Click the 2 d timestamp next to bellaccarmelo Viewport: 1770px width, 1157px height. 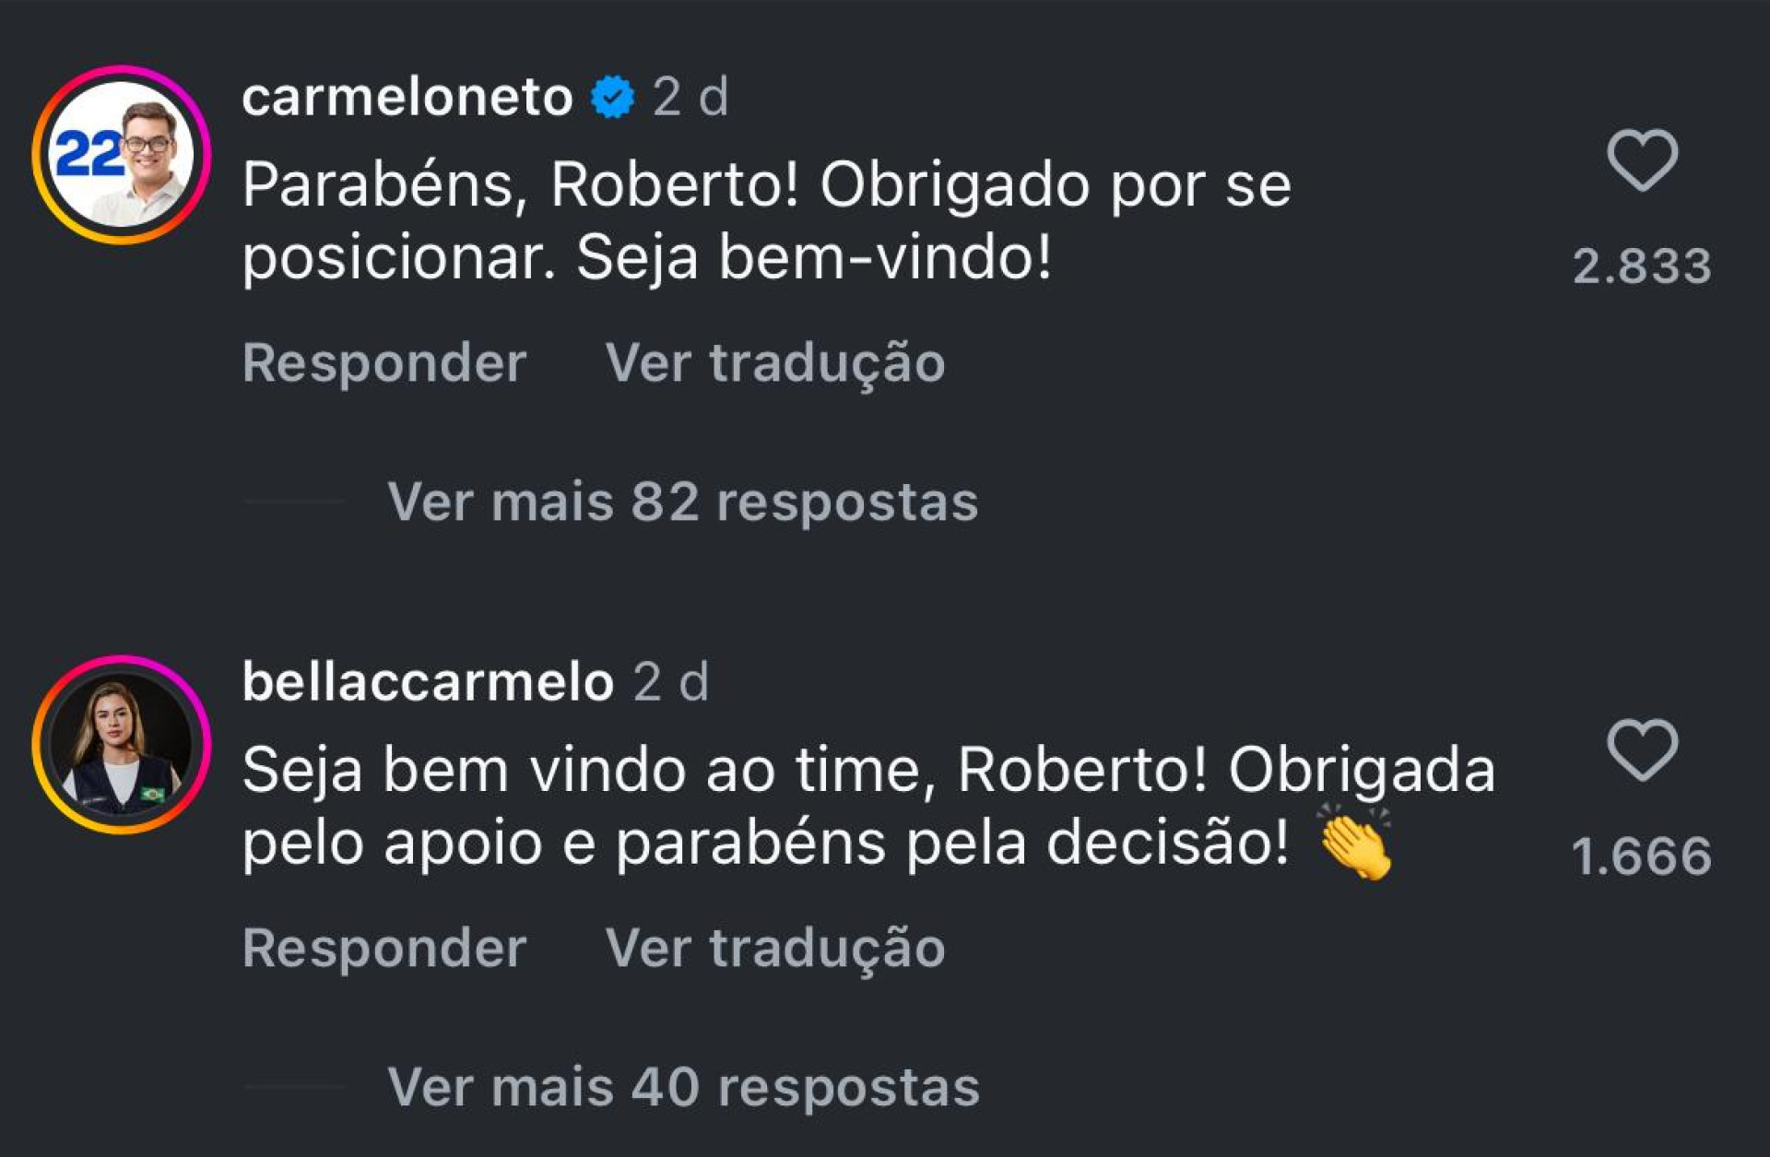click(x=671, y=682)
